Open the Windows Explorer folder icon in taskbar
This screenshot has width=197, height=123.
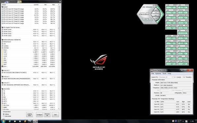pyautogui.click(x=15, y=121)
